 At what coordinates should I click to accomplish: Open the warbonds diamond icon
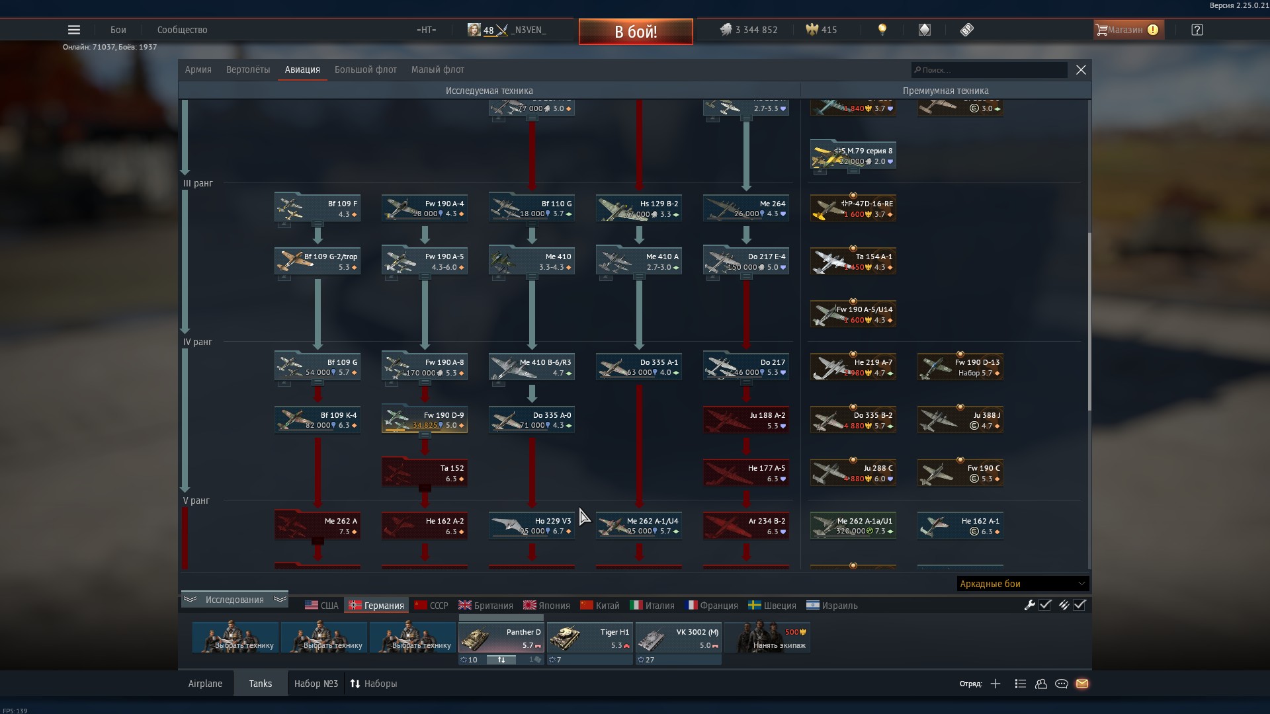[x=925, y=30]
